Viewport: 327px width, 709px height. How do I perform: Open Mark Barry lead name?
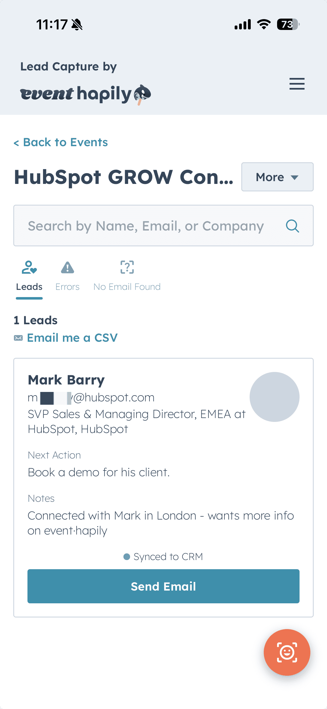pos(66,380)
